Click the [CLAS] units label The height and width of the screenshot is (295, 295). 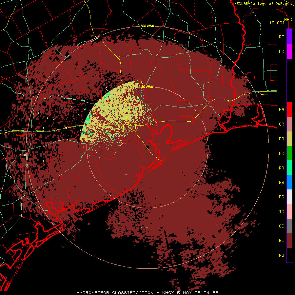tap(277, 23)
